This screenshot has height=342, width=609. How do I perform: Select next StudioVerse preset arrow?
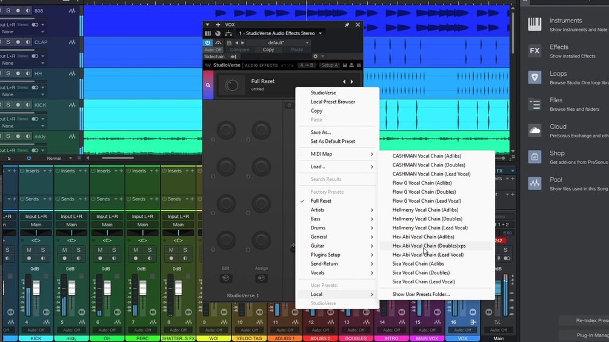click(x=352, y=82)
